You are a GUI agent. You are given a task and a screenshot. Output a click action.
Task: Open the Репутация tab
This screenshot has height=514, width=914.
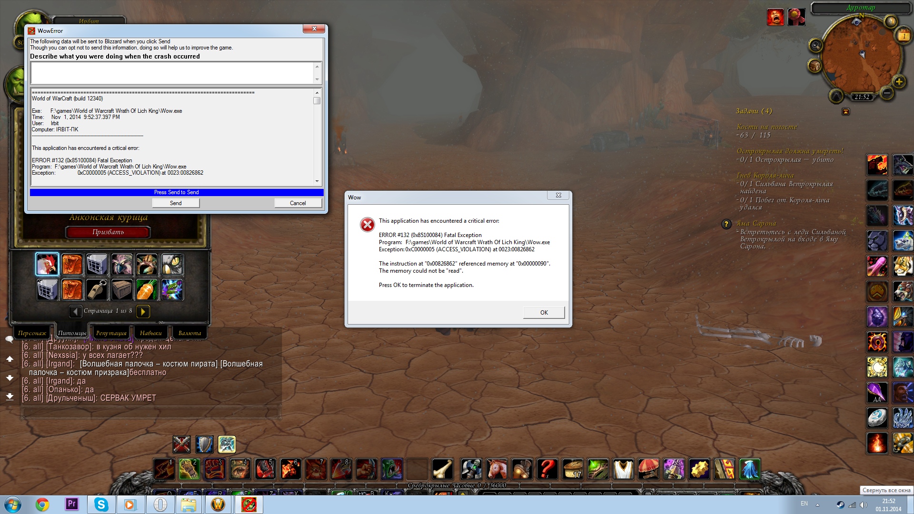[x=111, y=333]
